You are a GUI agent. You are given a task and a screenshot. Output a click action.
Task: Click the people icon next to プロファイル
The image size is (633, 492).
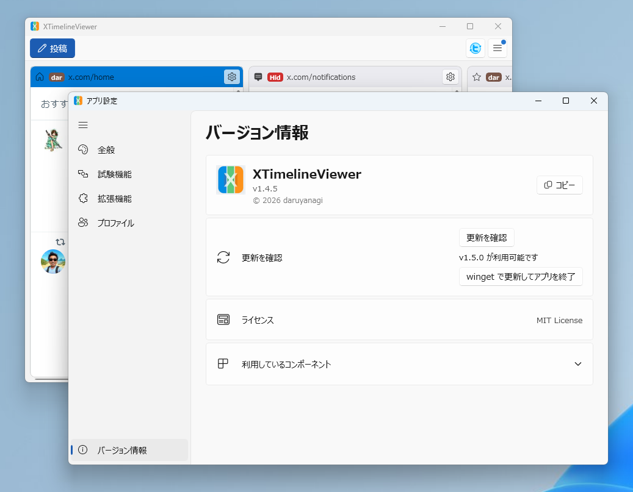pyautogui.click(x=83, y=223)
